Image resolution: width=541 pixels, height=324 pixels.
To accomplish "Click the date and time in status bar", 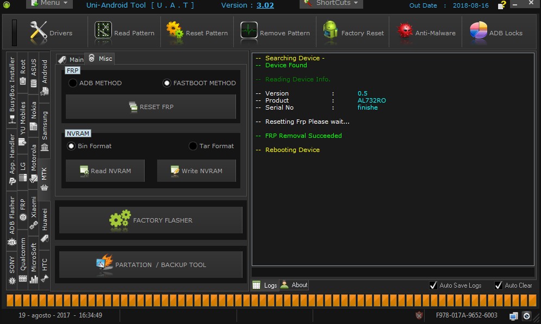I will 60,315.
